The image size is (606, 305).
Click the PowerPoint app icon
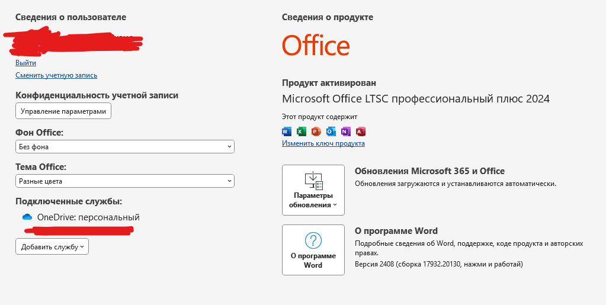point(316,132)
